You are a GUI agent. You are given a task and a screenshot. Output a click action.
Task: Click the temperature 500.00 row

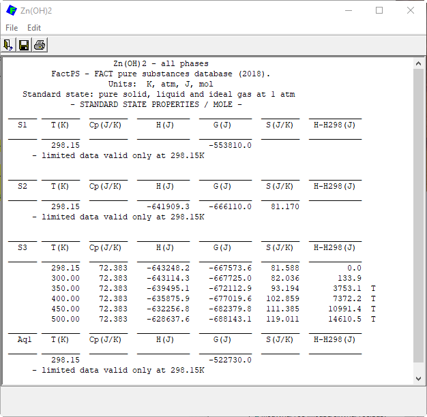[65, 319]
